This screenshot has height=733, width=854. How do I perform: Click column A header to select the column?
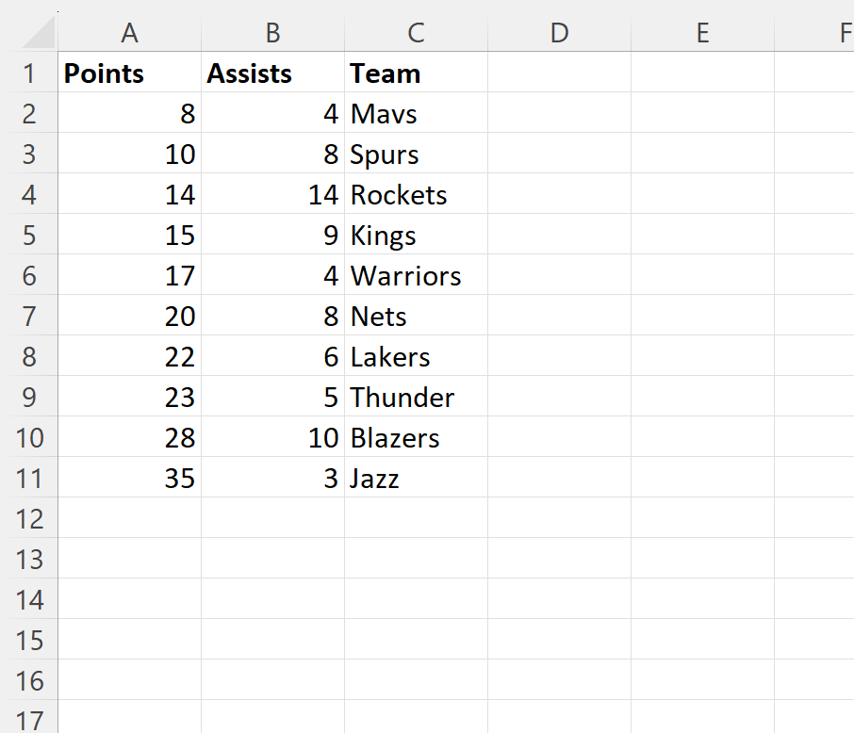[x=129, y=32]
